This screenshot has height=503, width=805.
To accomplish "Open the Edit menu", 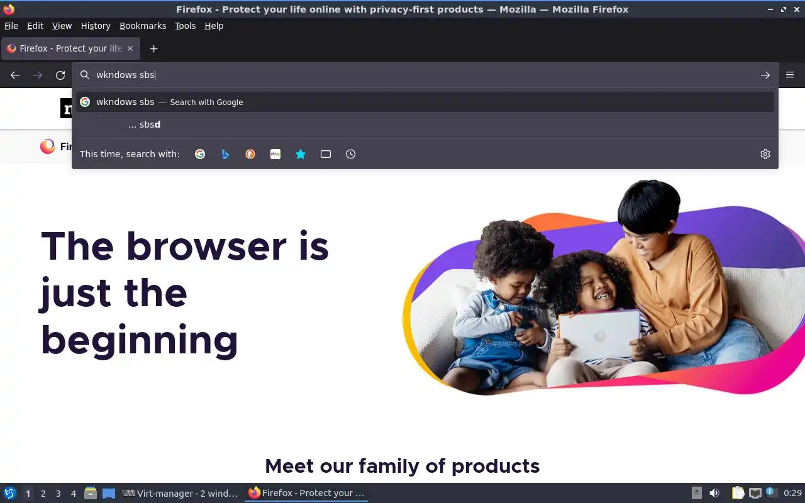I will 35,26.
